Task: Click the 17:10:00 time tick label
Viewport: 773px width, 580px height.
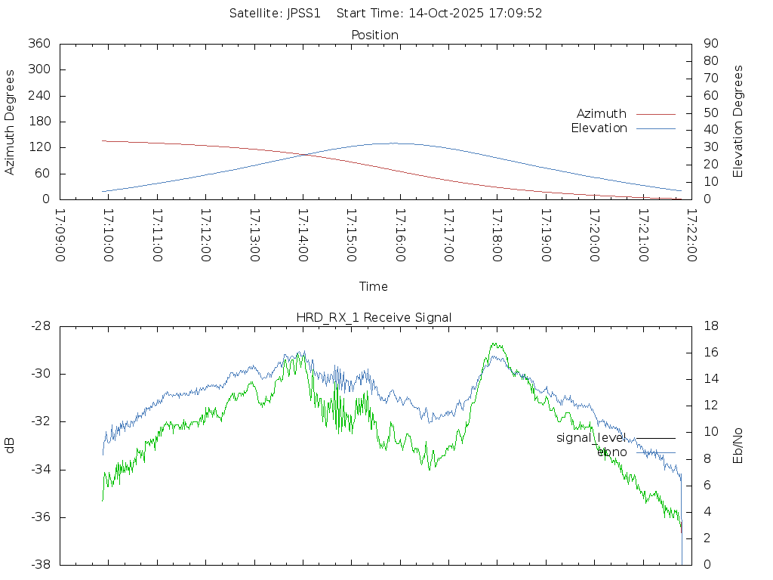Action: (108, 235)
